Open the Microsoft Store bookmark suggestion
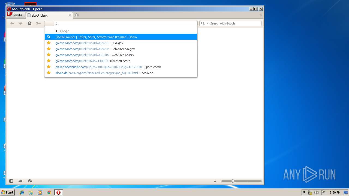 point(121,61)
